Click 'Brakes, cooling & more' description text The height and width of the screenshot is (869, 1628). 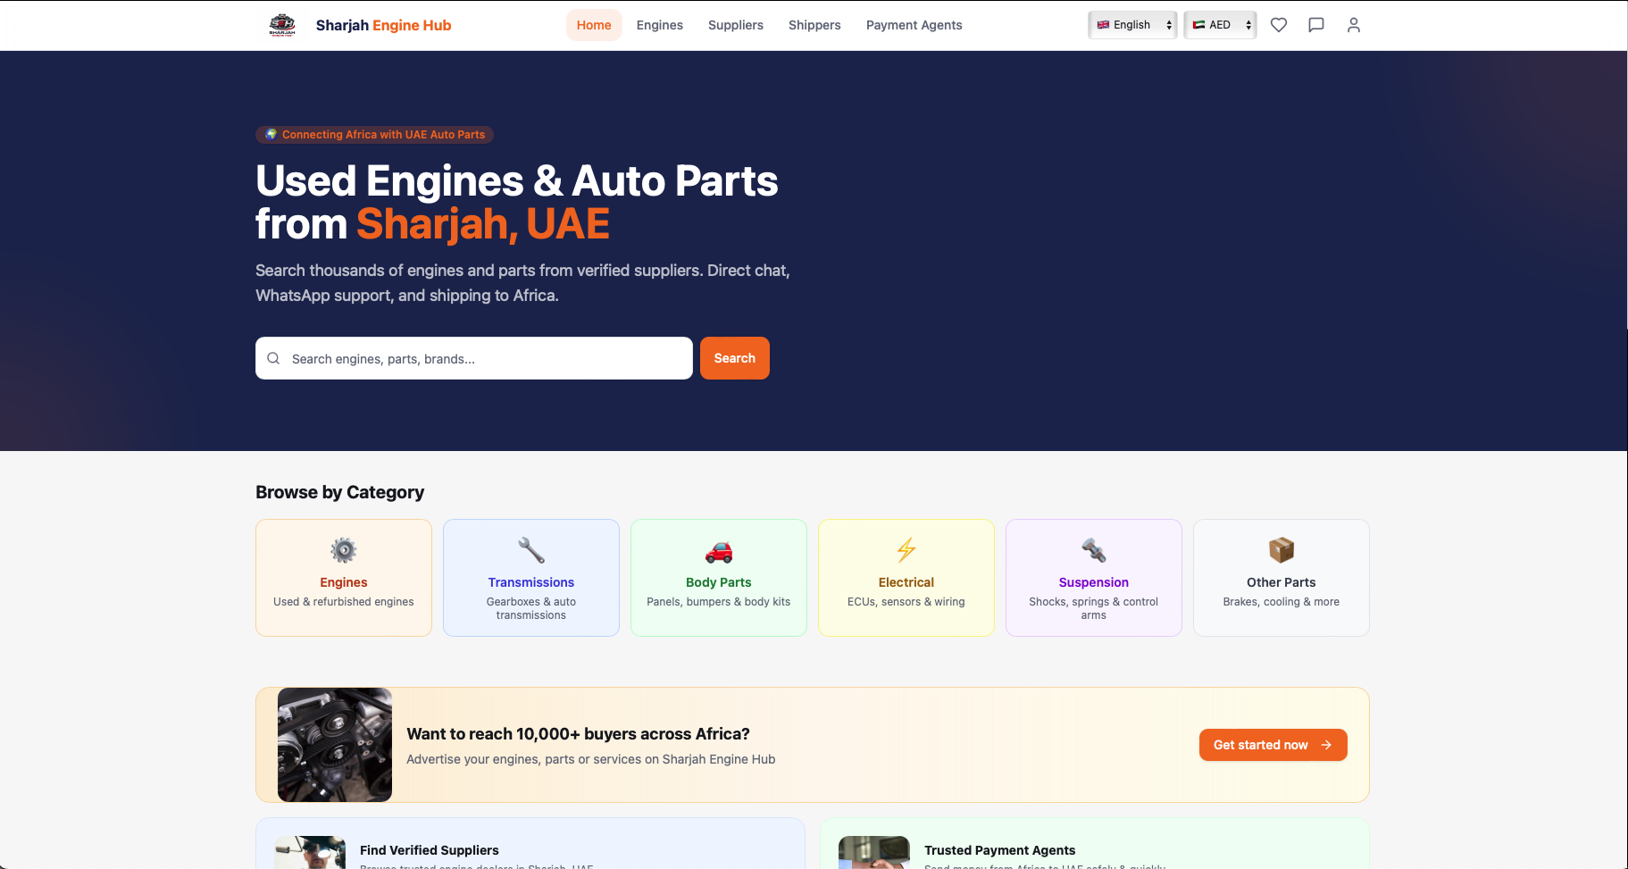point(1282,602)
